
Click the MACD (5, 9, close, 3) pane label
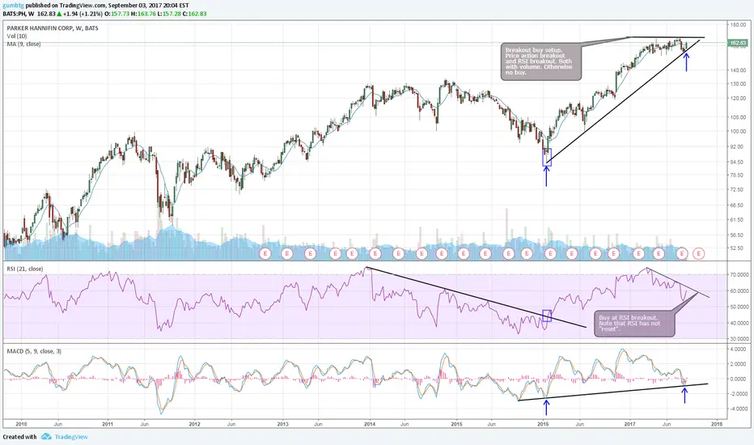pos(34,351)
